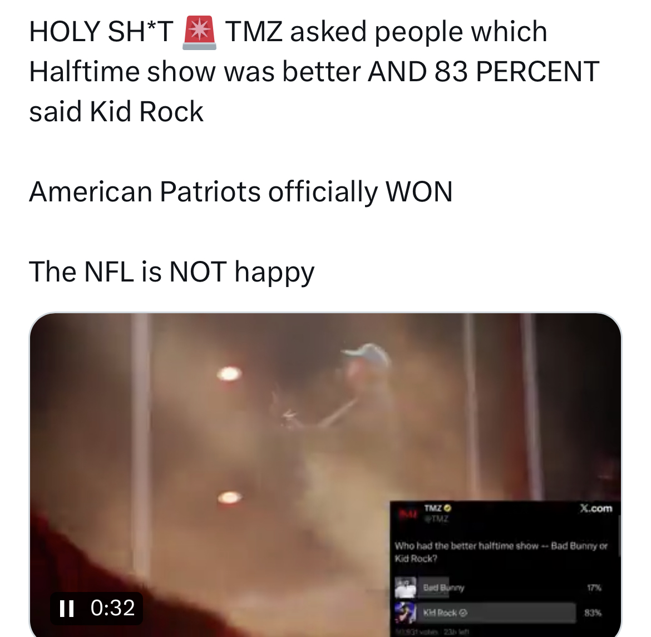Click the gold verified badge next to TMZ
The image size is (651, 637).
(447, 508)
